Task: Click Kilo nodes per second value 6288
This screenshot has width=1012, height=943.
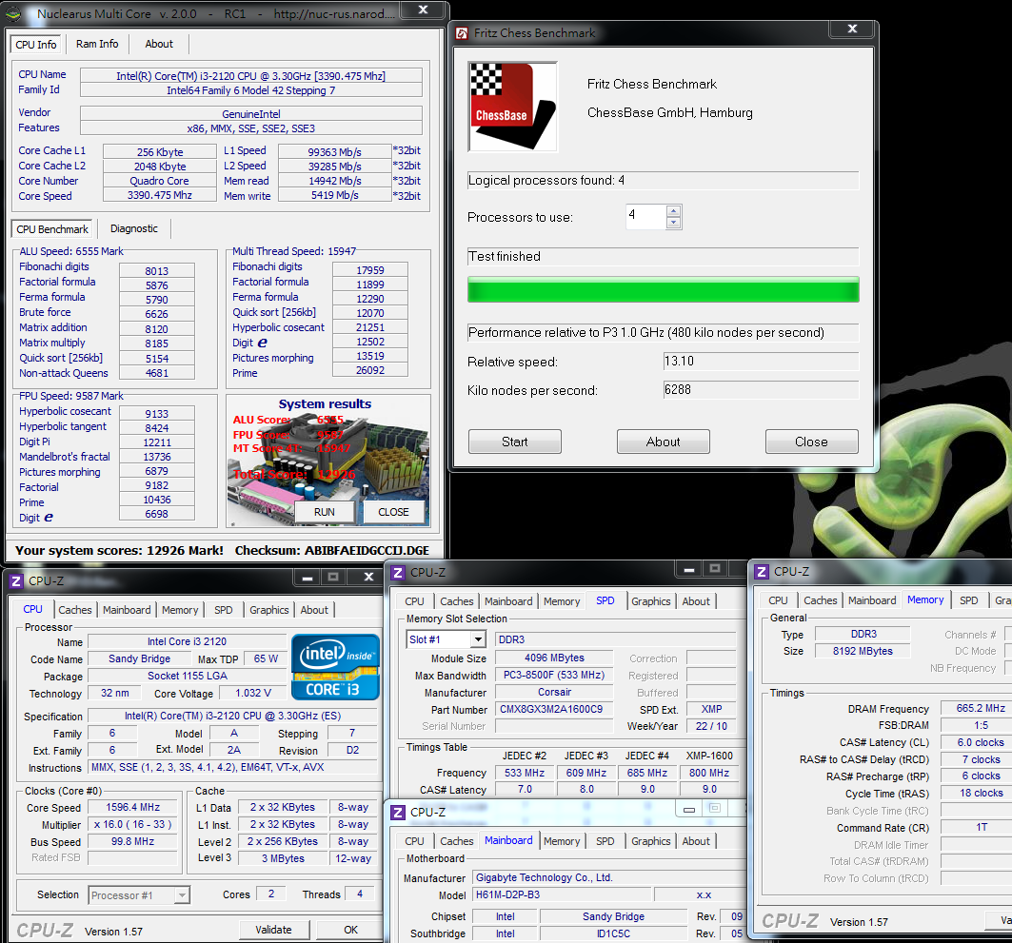Action: [761, 389]
